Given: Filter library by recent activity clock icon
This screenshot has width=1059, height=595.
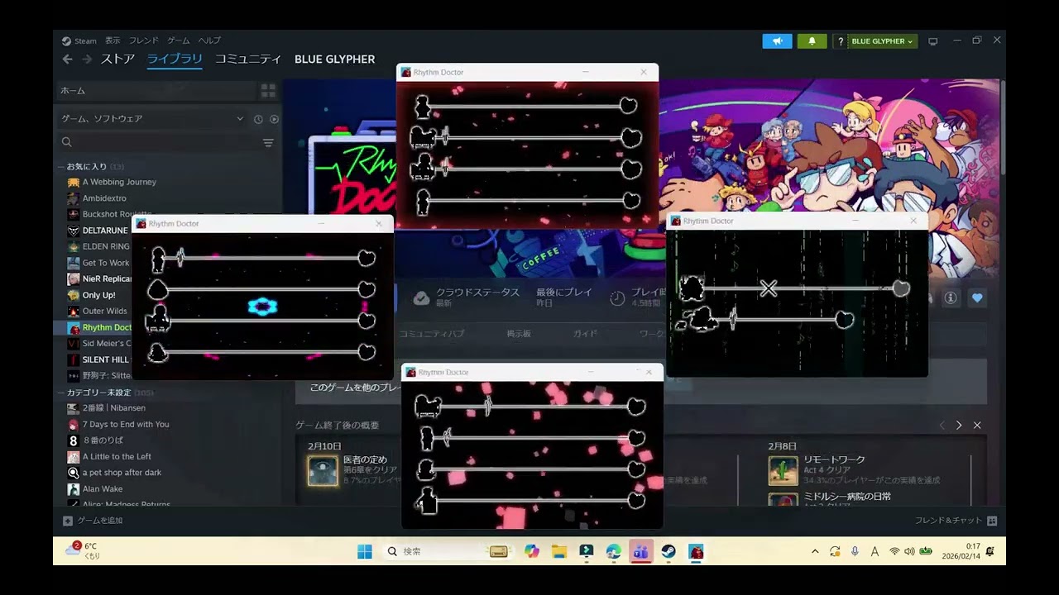Looking at the screenshot, I should tap(258, 119).
